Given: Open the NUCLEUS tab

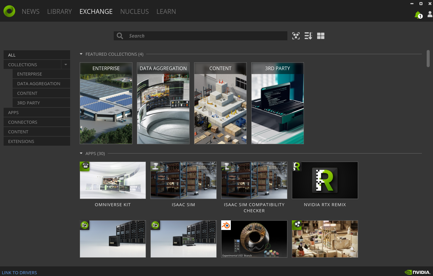Looking at the screenshot, I should point(135,11).
